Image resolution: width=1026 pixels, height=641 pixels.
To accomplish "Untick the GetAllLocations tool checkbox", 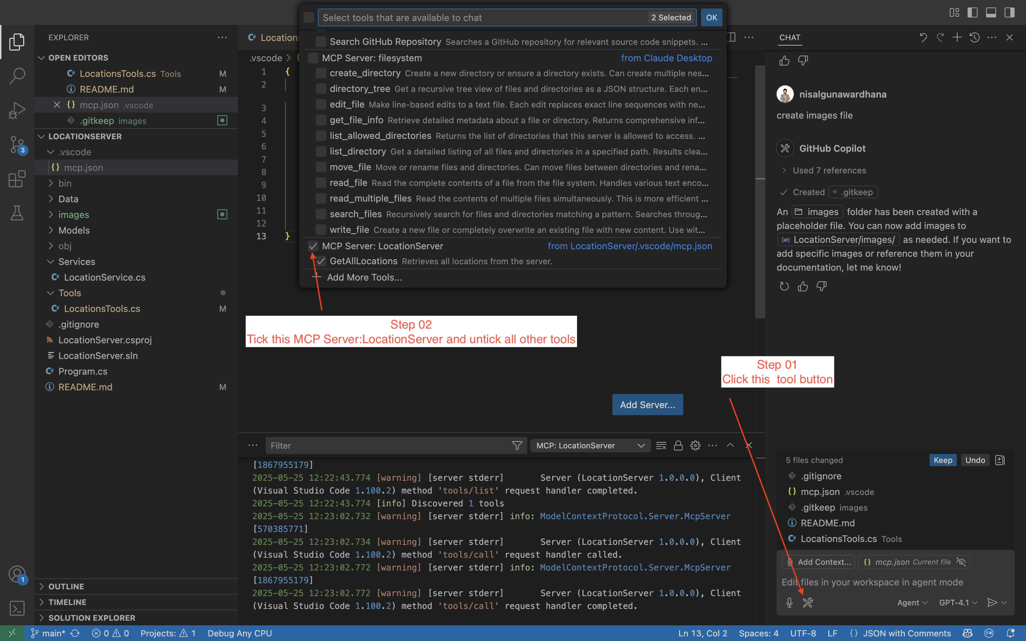I will point(321,261).
